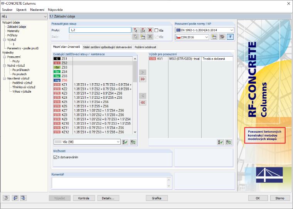Select Trvalá a dočasná cell for KV1

tap(217, 59)
